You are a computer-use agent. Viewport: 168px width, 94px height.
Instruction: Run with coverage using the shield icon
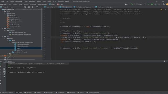click(155, 4)
